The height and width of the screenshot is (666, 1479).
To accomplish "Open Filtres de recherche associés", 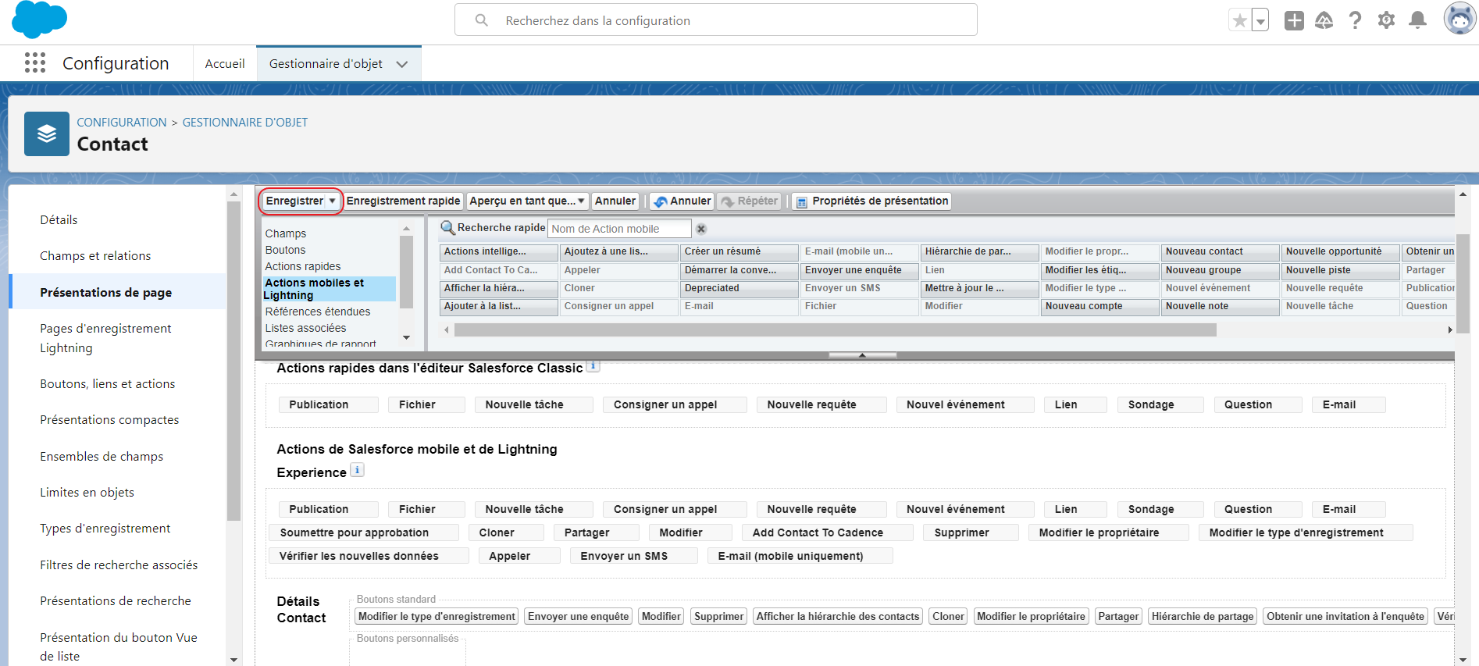I will (x=119, y=565).
